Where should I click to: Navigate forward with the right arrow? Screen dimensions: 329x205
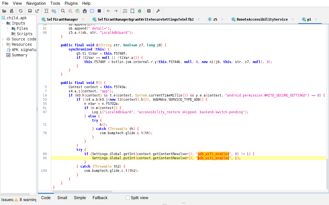click(116, 11)
